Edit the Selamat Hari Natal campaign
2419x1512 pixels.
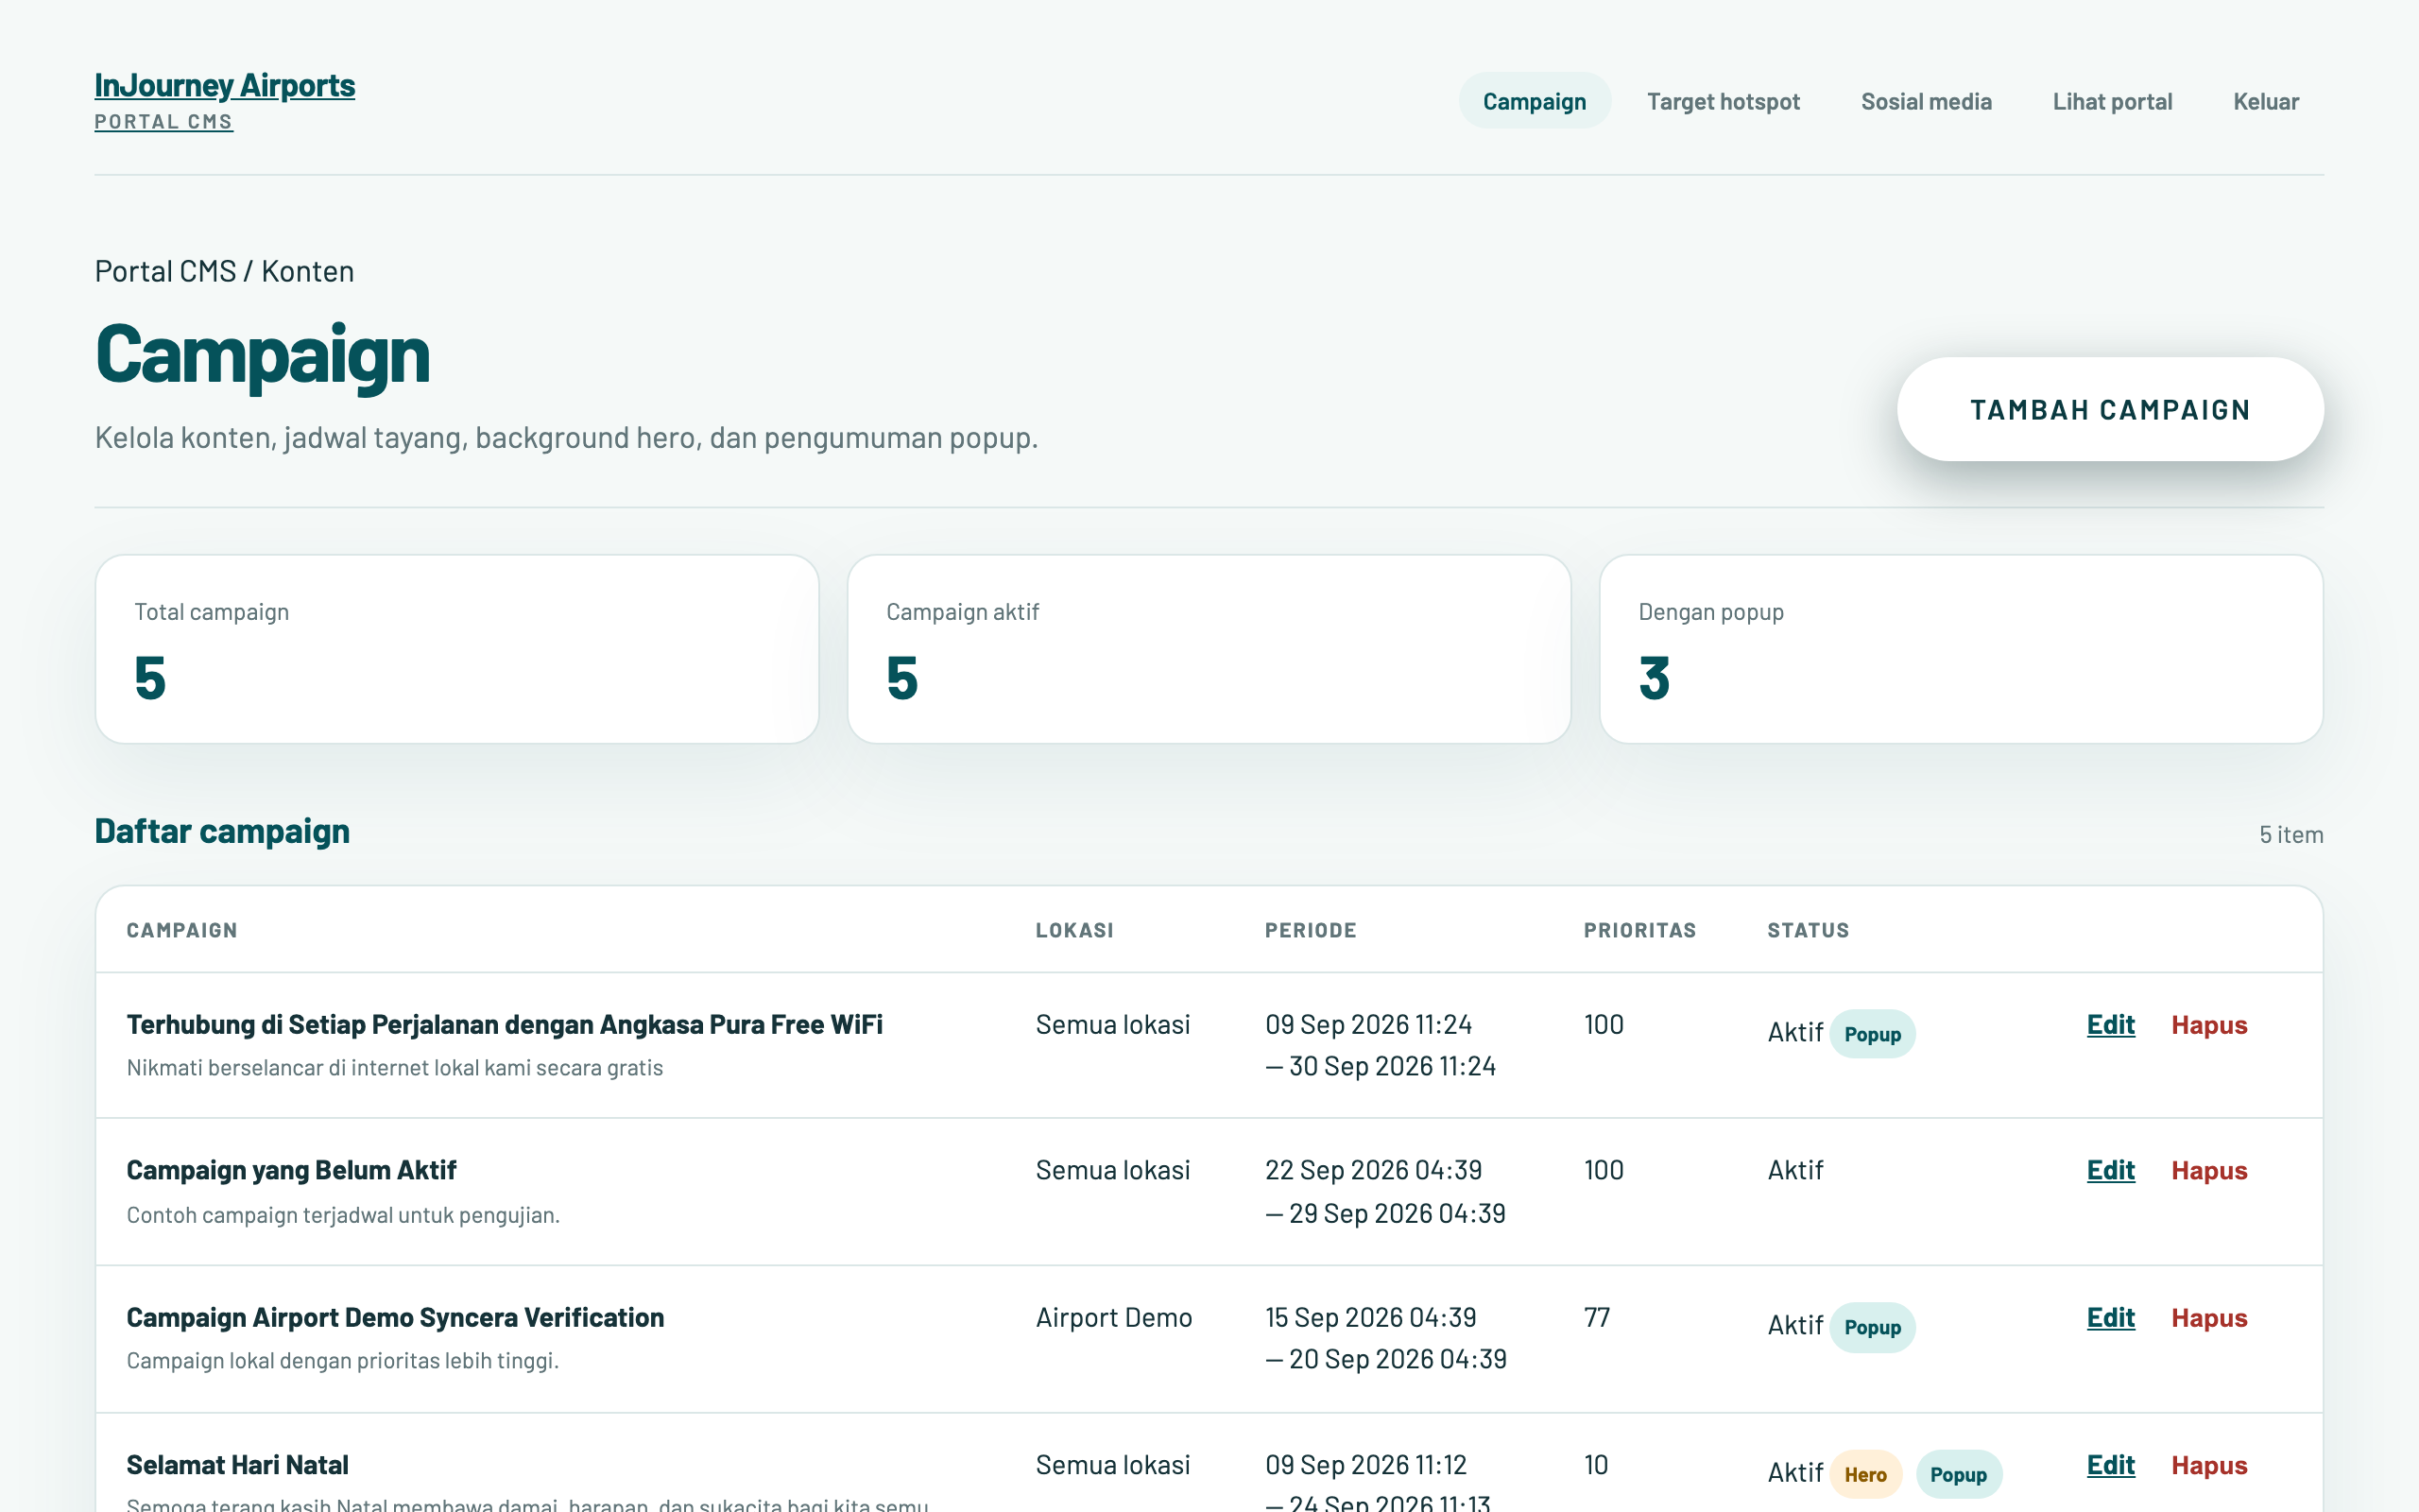pos(2110,1465)
